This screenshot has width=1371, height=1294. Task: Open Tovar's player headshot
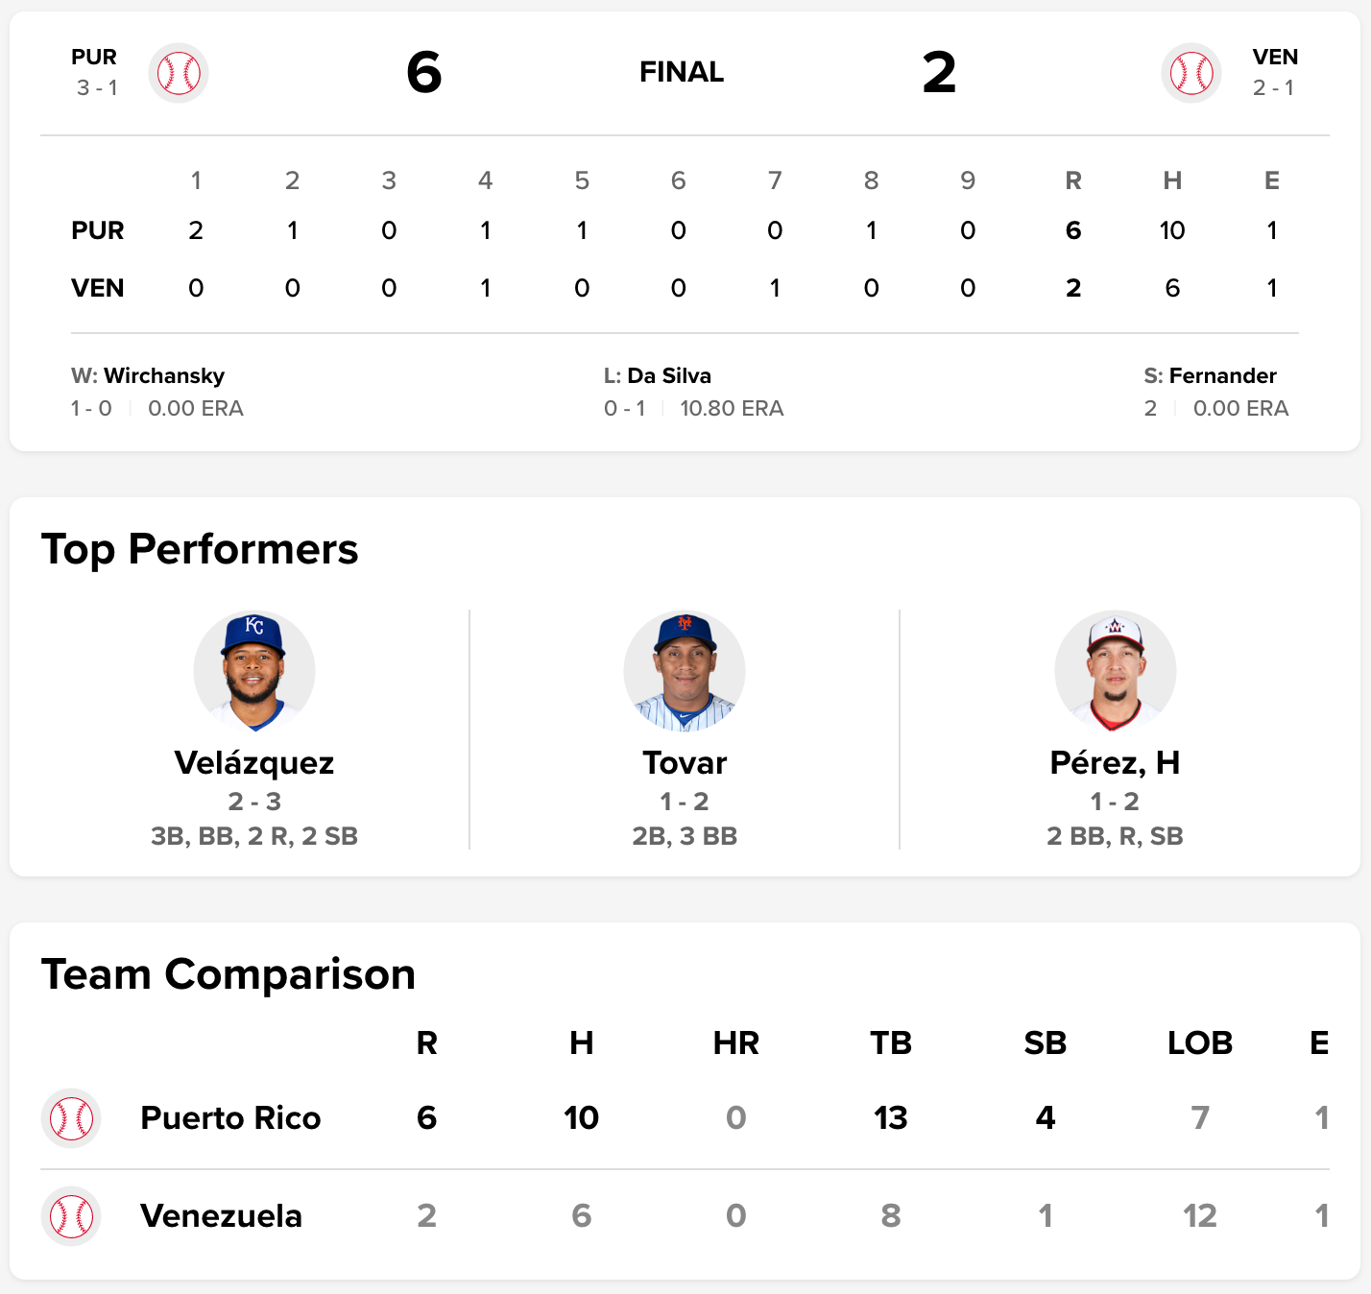pos(685,671)
